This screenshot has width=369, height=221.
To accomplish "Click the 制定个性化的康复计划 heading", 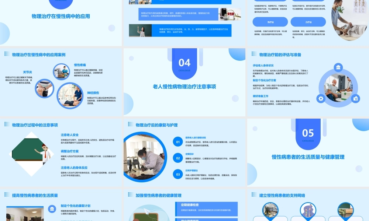I will 76,206.
